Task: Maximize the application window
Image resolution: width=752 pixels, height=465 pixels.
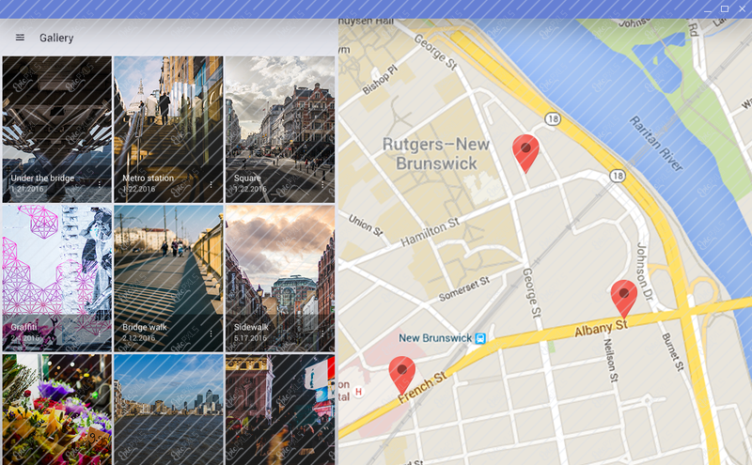Action: tap(725, 9)
